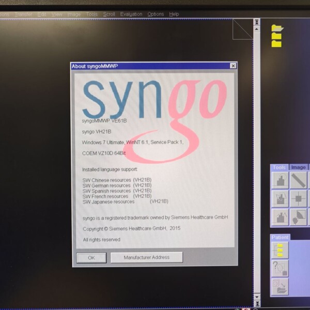Click the scrollbar's top double-arrow button
The image size is (310, 310).
pos(256,22)
